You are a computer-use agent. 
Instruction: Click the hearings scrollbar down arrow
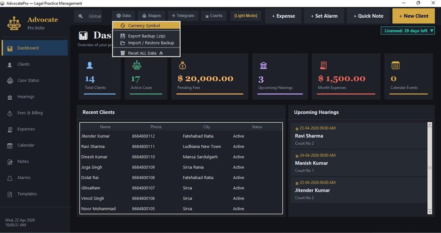pyautogui.click(x=430, y=212)
